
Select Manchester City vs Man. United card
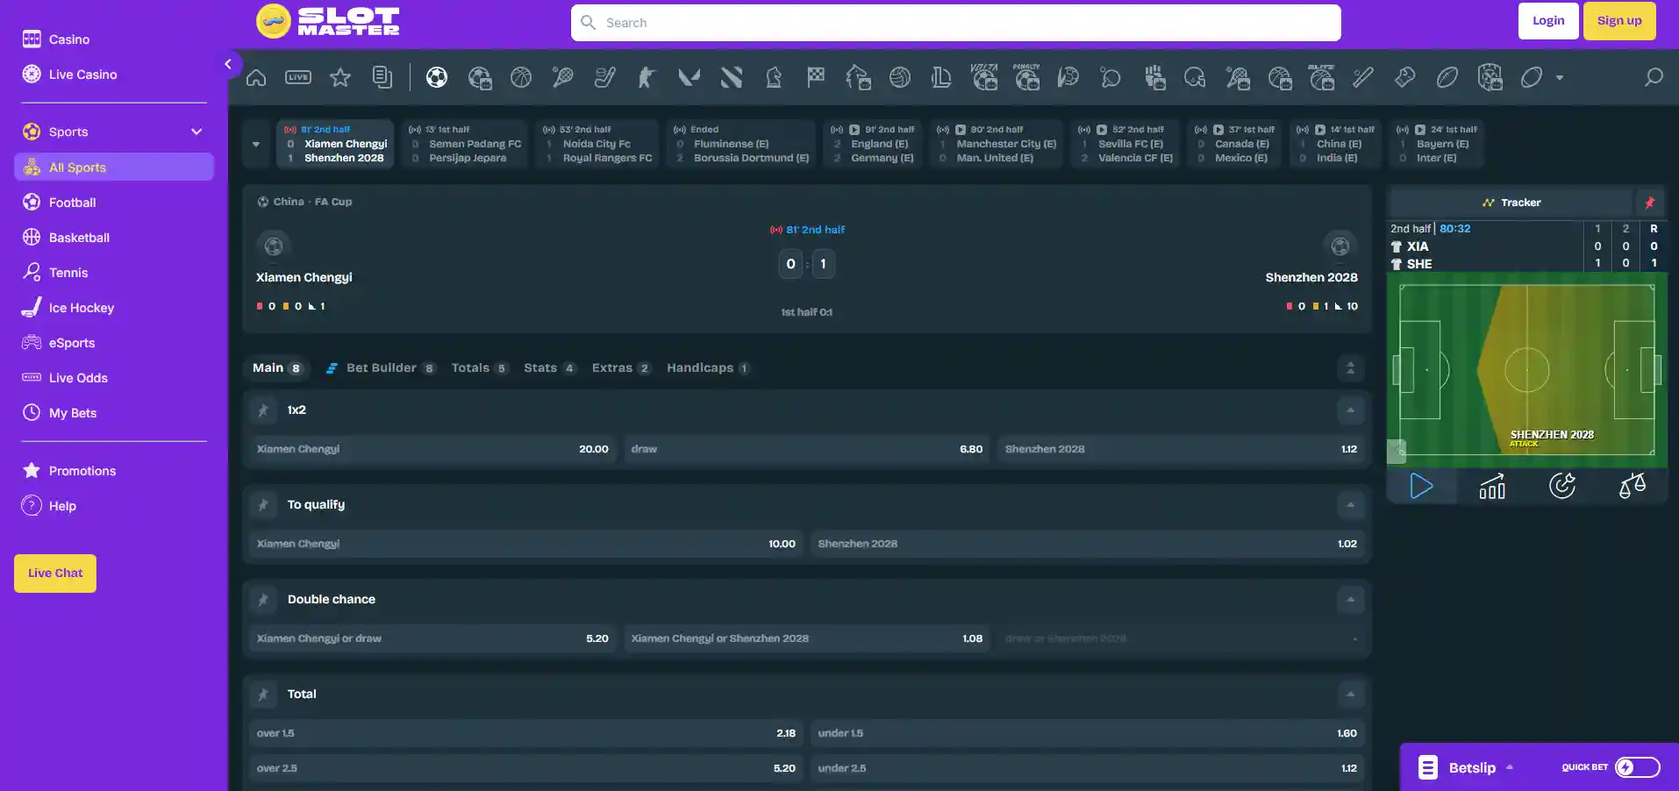click(997, 144)
